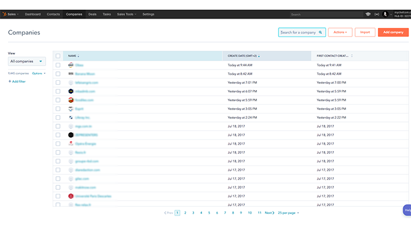Click the HubSpot sprocket logo

coord(5,14)
